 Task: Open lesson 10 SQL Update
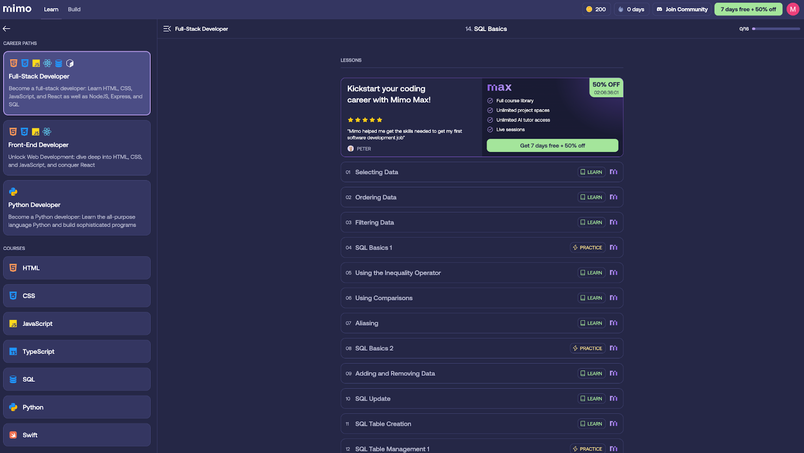coord(482,398)
